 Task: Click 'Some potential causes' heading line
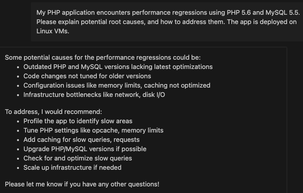(x=103, y=57)
